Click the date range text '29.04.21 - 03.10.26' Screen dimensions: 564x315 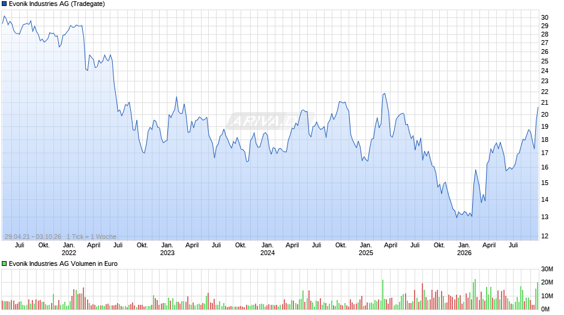(33, 237)
